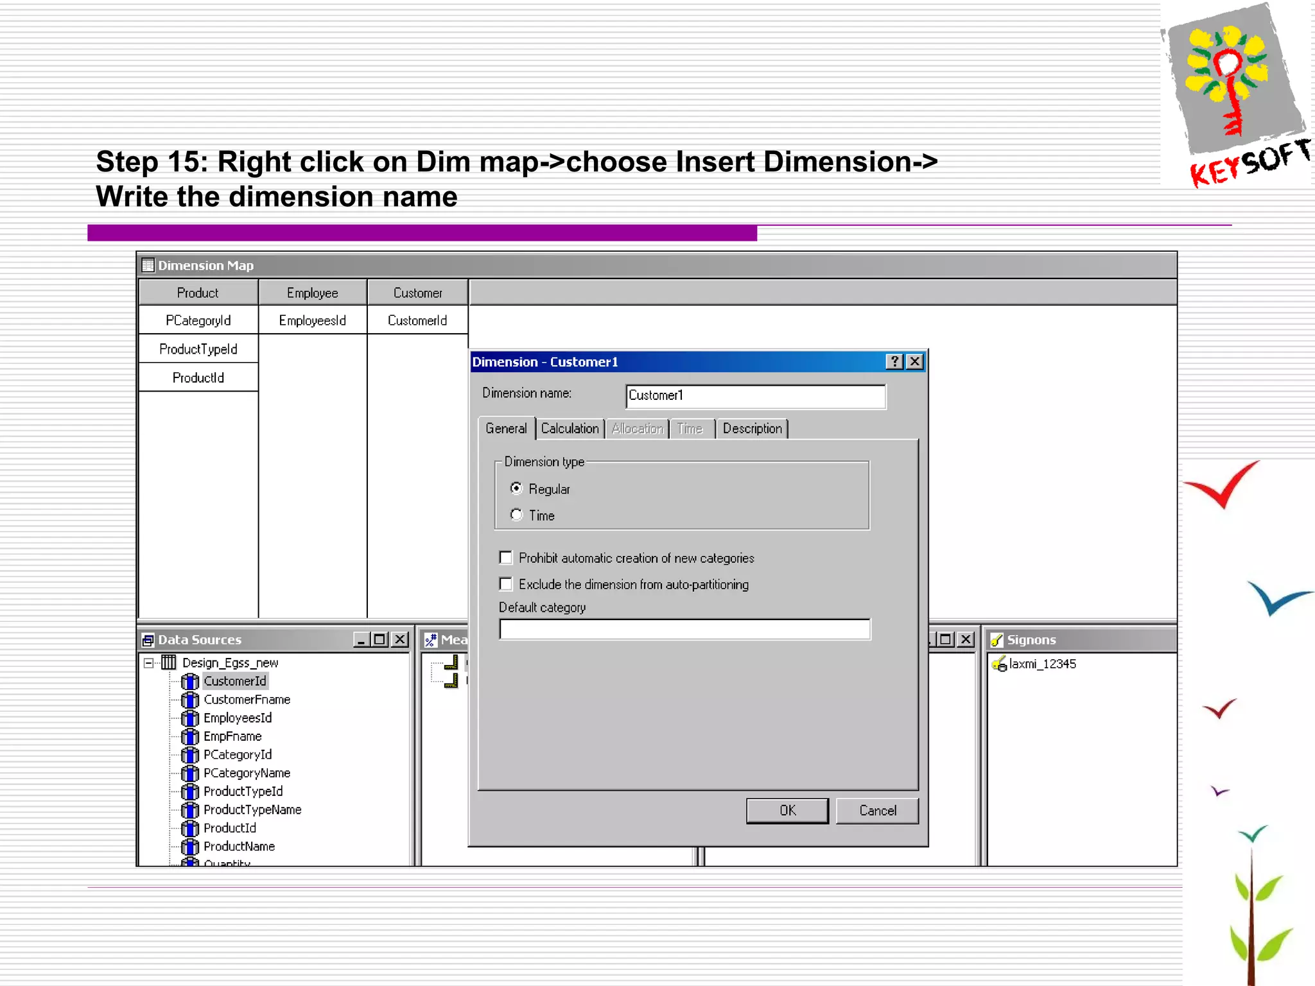Image resolution: width=1315 pixels, height=986 pixels.
Task: Click the CustomerFname column icon
Action: 190,700
